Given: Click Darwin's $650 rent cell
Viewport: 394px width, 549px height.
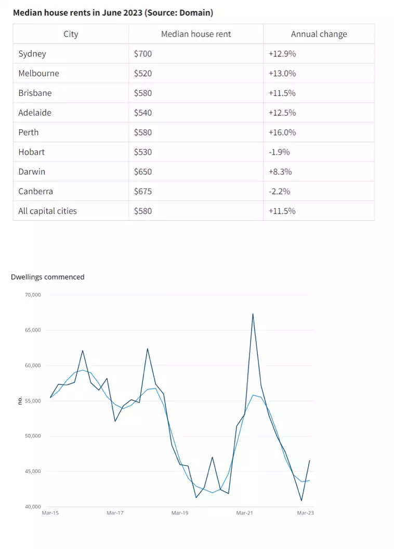Looking at the screenshot, I should [x=143, y=171].
